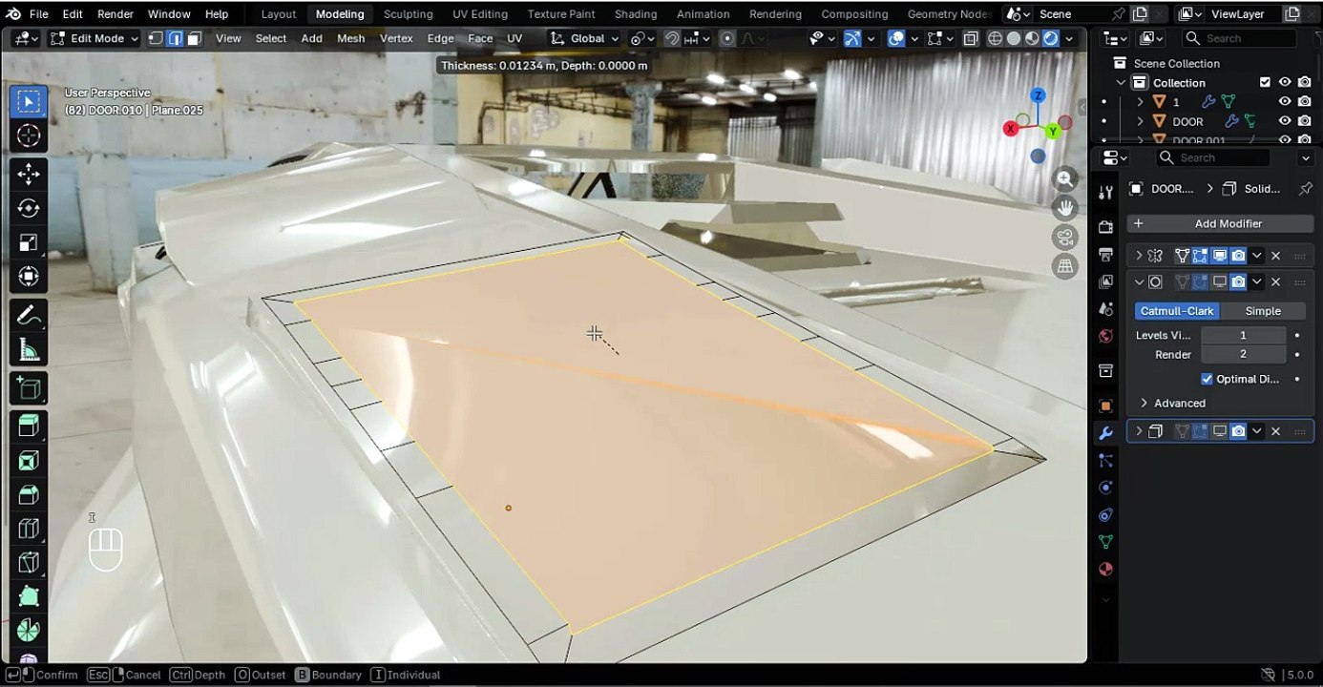The width and height of the screenshot is (1323, 687).
Task: Toggle proportional editing
Action: point(727,38)
